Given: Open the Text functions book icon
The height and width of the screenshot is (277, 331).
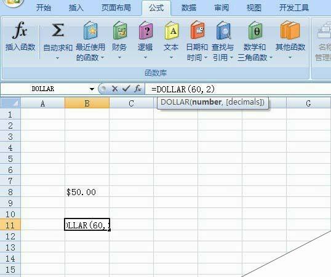Looking at the screenshot, I should [172, 30].
